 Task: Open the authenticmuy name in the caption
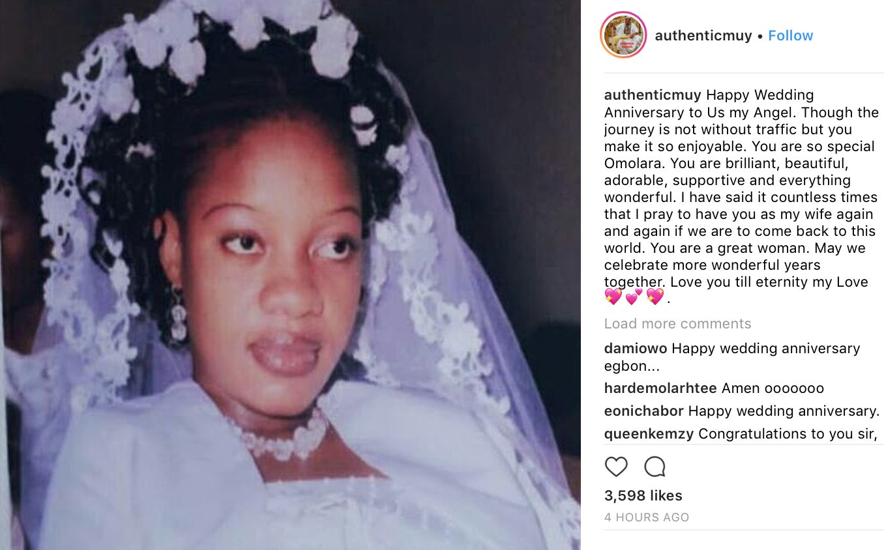(653, 96)
